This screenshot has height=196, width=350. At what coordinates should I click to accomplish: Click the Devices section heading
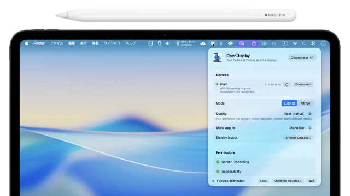222,75
